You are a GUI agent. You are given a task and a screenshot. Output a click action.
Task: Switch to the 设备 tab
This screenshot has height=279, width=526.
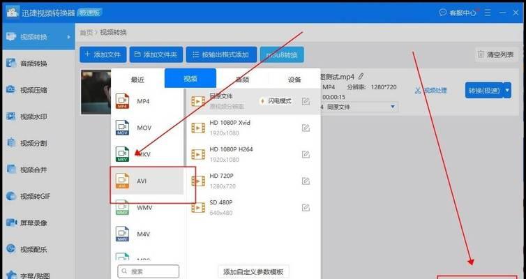coord(294,79)
